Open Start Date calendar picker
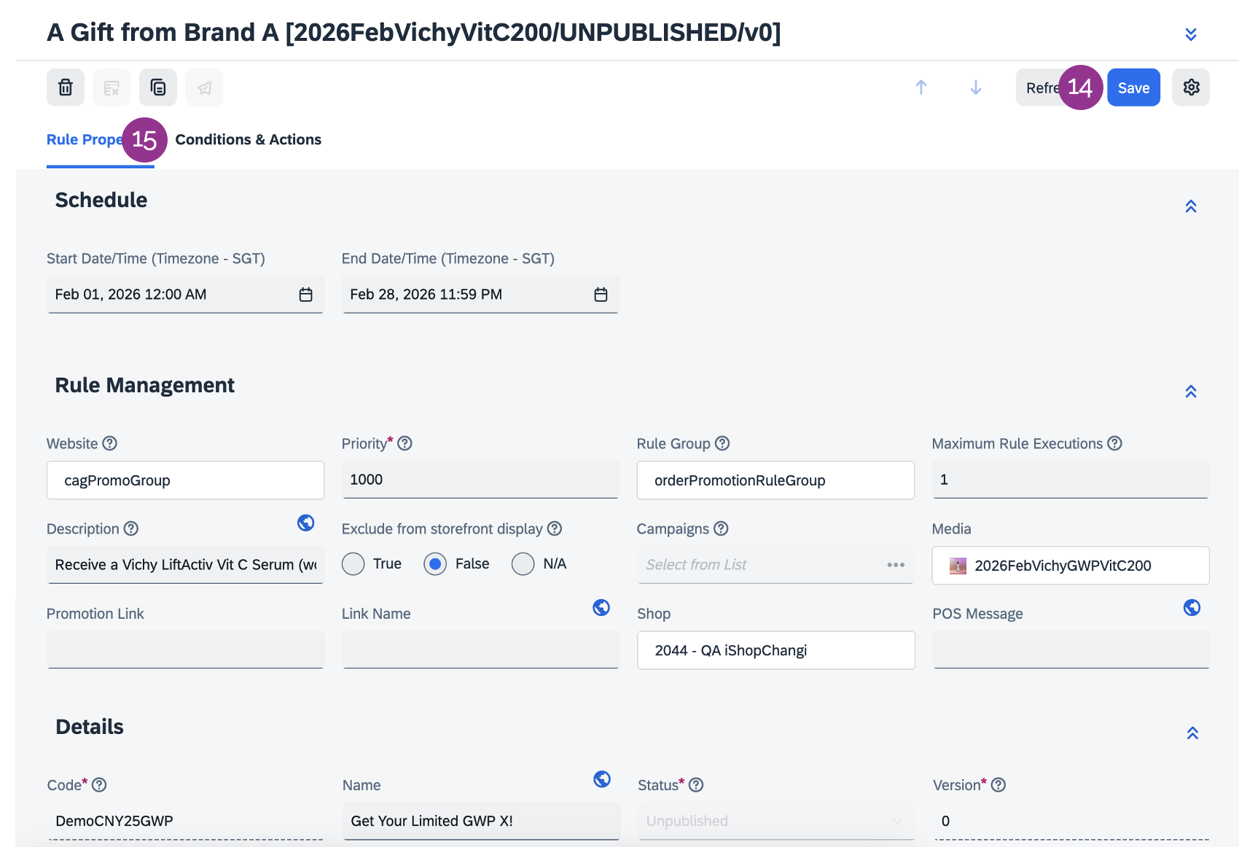This screenshot has height=847, width=1239. click(305, 294)
